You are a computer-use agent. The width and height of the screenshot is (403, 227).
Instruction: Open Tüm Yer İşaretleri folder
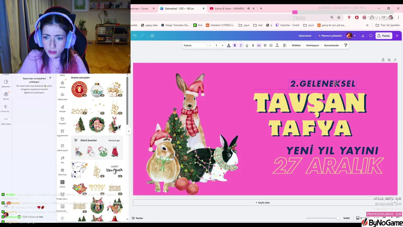click(x=388, y=25)
